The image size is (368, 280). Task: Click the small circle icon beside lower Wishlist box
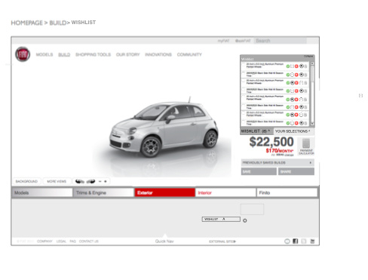tap(245, 220)
